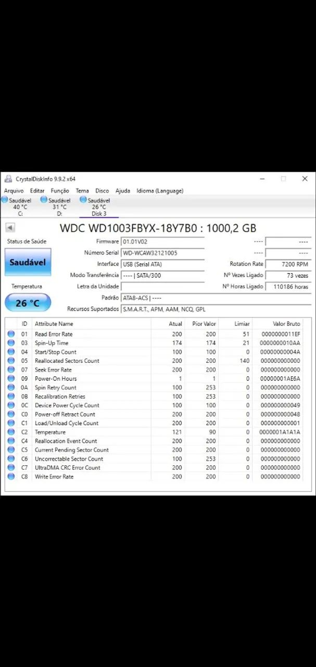Select the Read Error Rate attribute name
Viewport: 316px width, 667px height.
pos(54,334)
